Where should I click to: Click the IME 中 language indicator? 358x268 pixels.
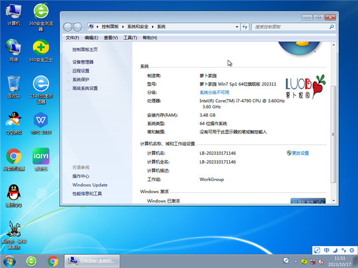coord(327,250)
